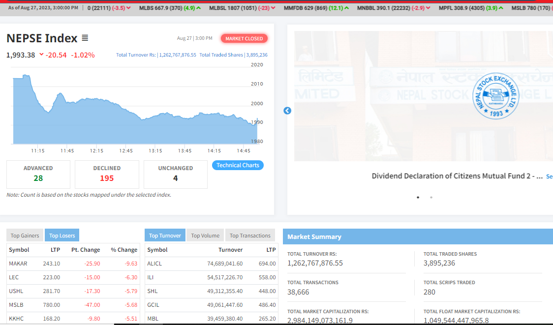Click the LEC symbol in losers table
553x325 pixels.
[14, 277]
